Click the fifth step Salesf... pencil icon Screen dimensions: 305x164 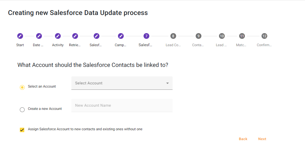pyautogui.click(x=97, y=36)
